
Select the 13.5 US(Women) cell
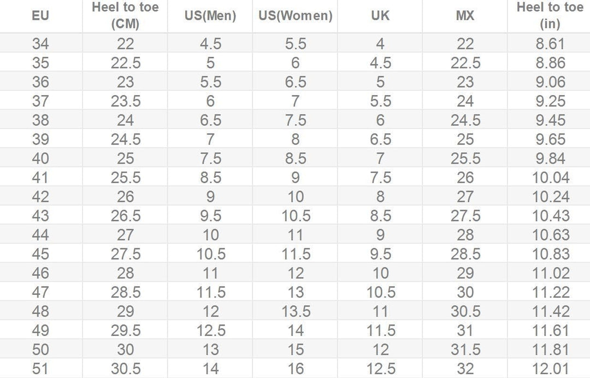point(296,311)
